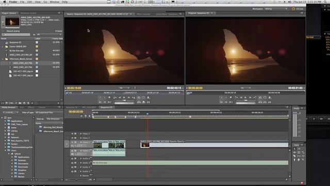Mute Audio 2 track output speaker
The height and width of the screenshot is (186, 330).
pos(72,159)
